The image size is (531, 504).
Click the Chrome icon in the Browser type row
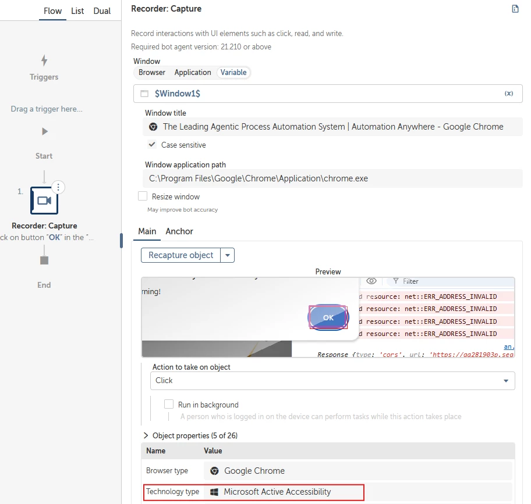coord(214,471)
